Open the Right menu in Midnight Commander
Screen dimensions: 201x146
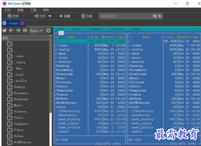click(x=136, y=29)
